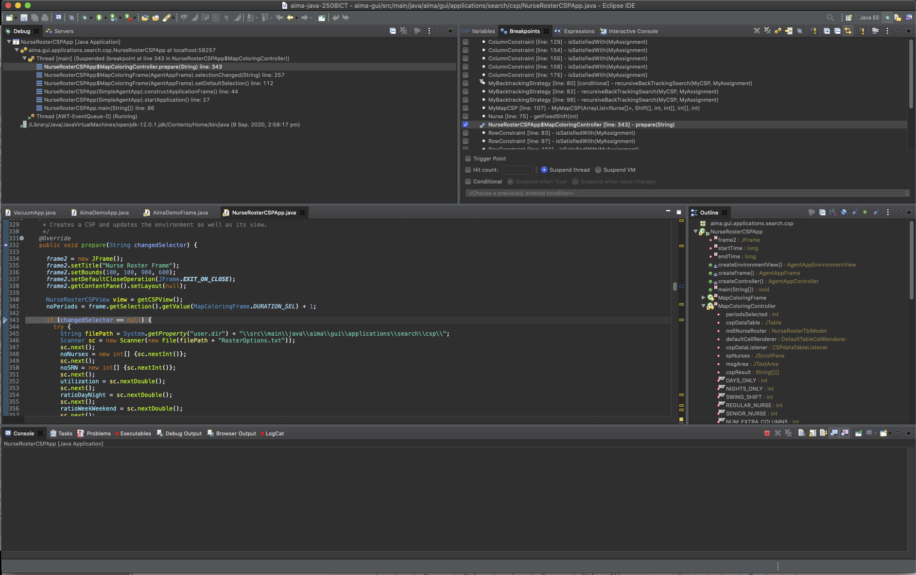Click Expand All in Breakpoints view
The width and height of the screenshot is (916, 575).
pyautogui.click(x=827, y=31)
